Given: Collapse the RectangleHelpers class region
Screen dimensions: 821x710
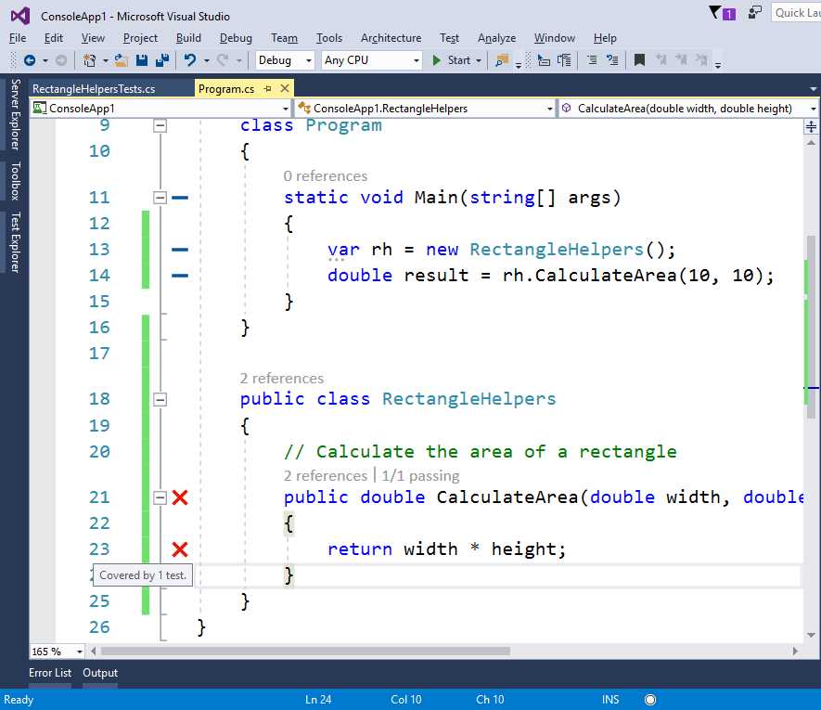Looking at the screenshot, I should click(160, 399).
